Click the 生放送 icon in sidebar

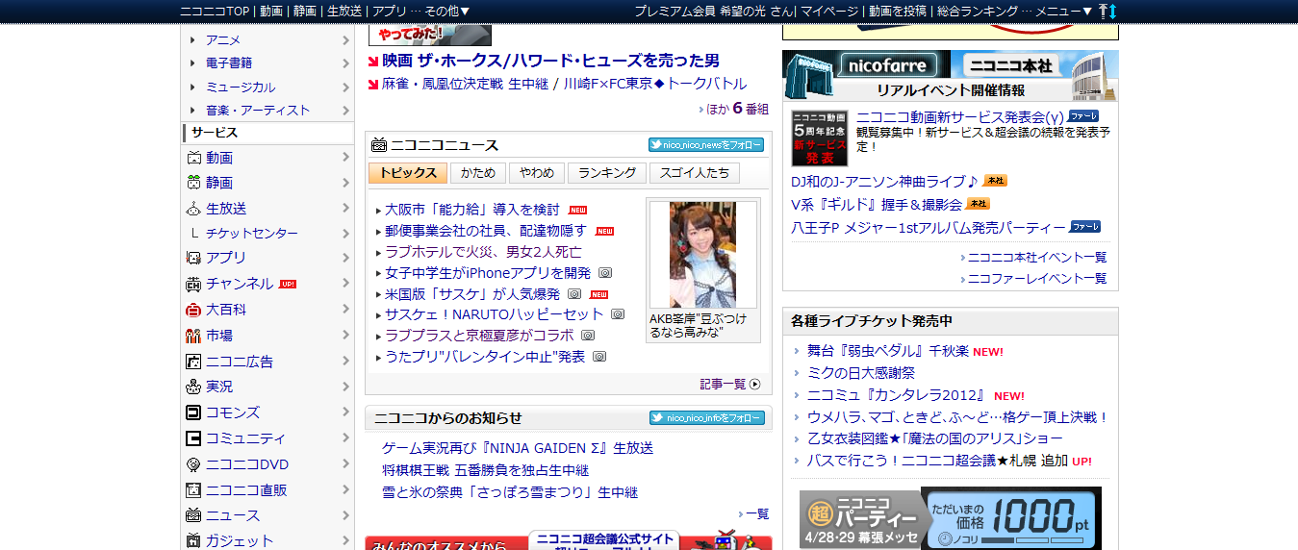point(193,209)
